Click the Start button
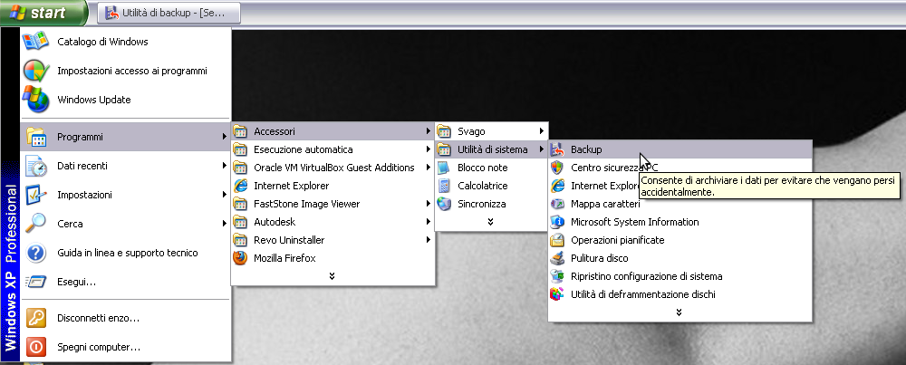 click(x=45, y=13)
